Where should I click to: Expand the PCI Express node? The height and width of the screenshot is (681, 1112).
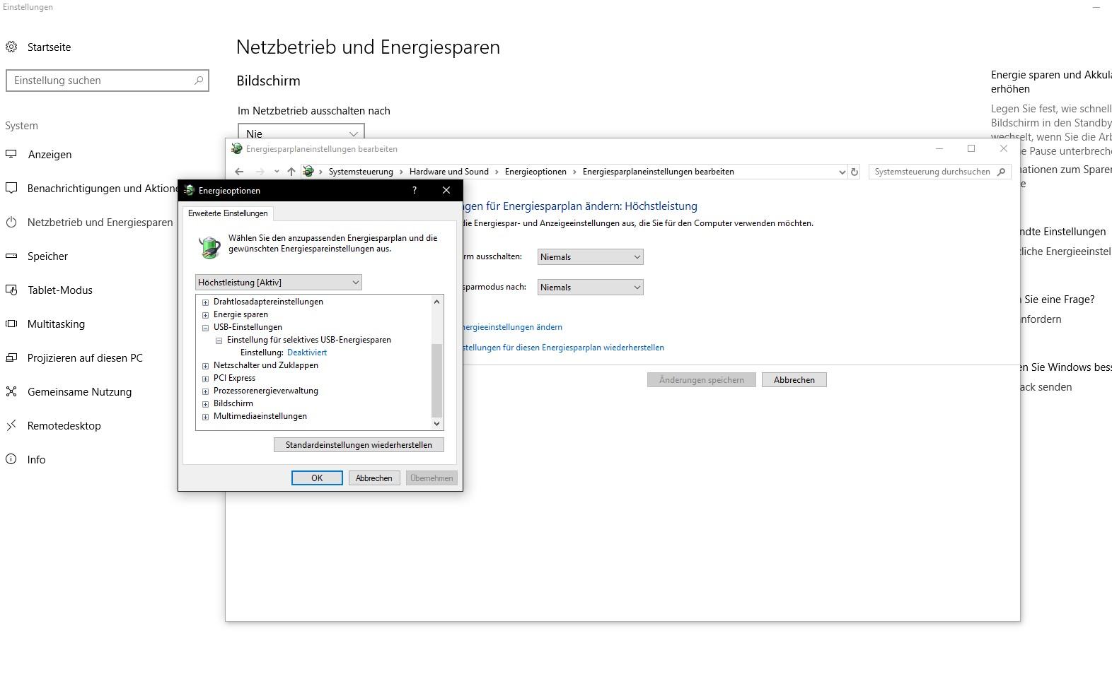(x=206, y=379)
